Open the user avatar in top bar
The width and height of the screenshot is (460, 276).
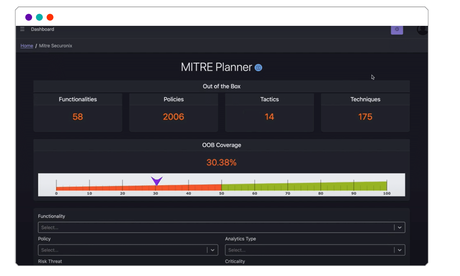(x=422, y=30)
